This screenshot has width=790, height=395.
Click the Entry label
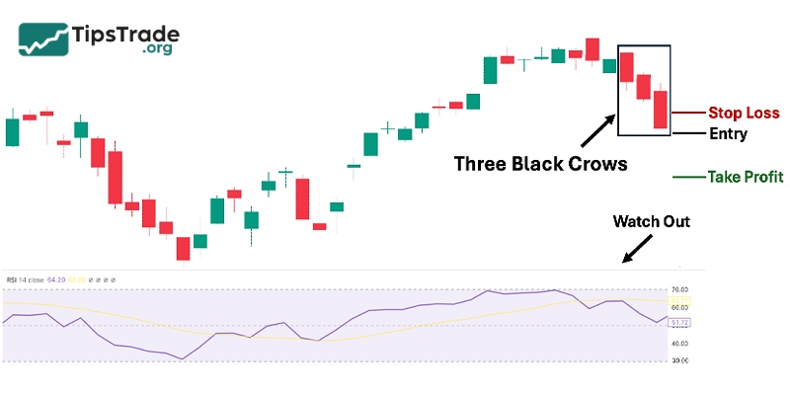(728, 133)
